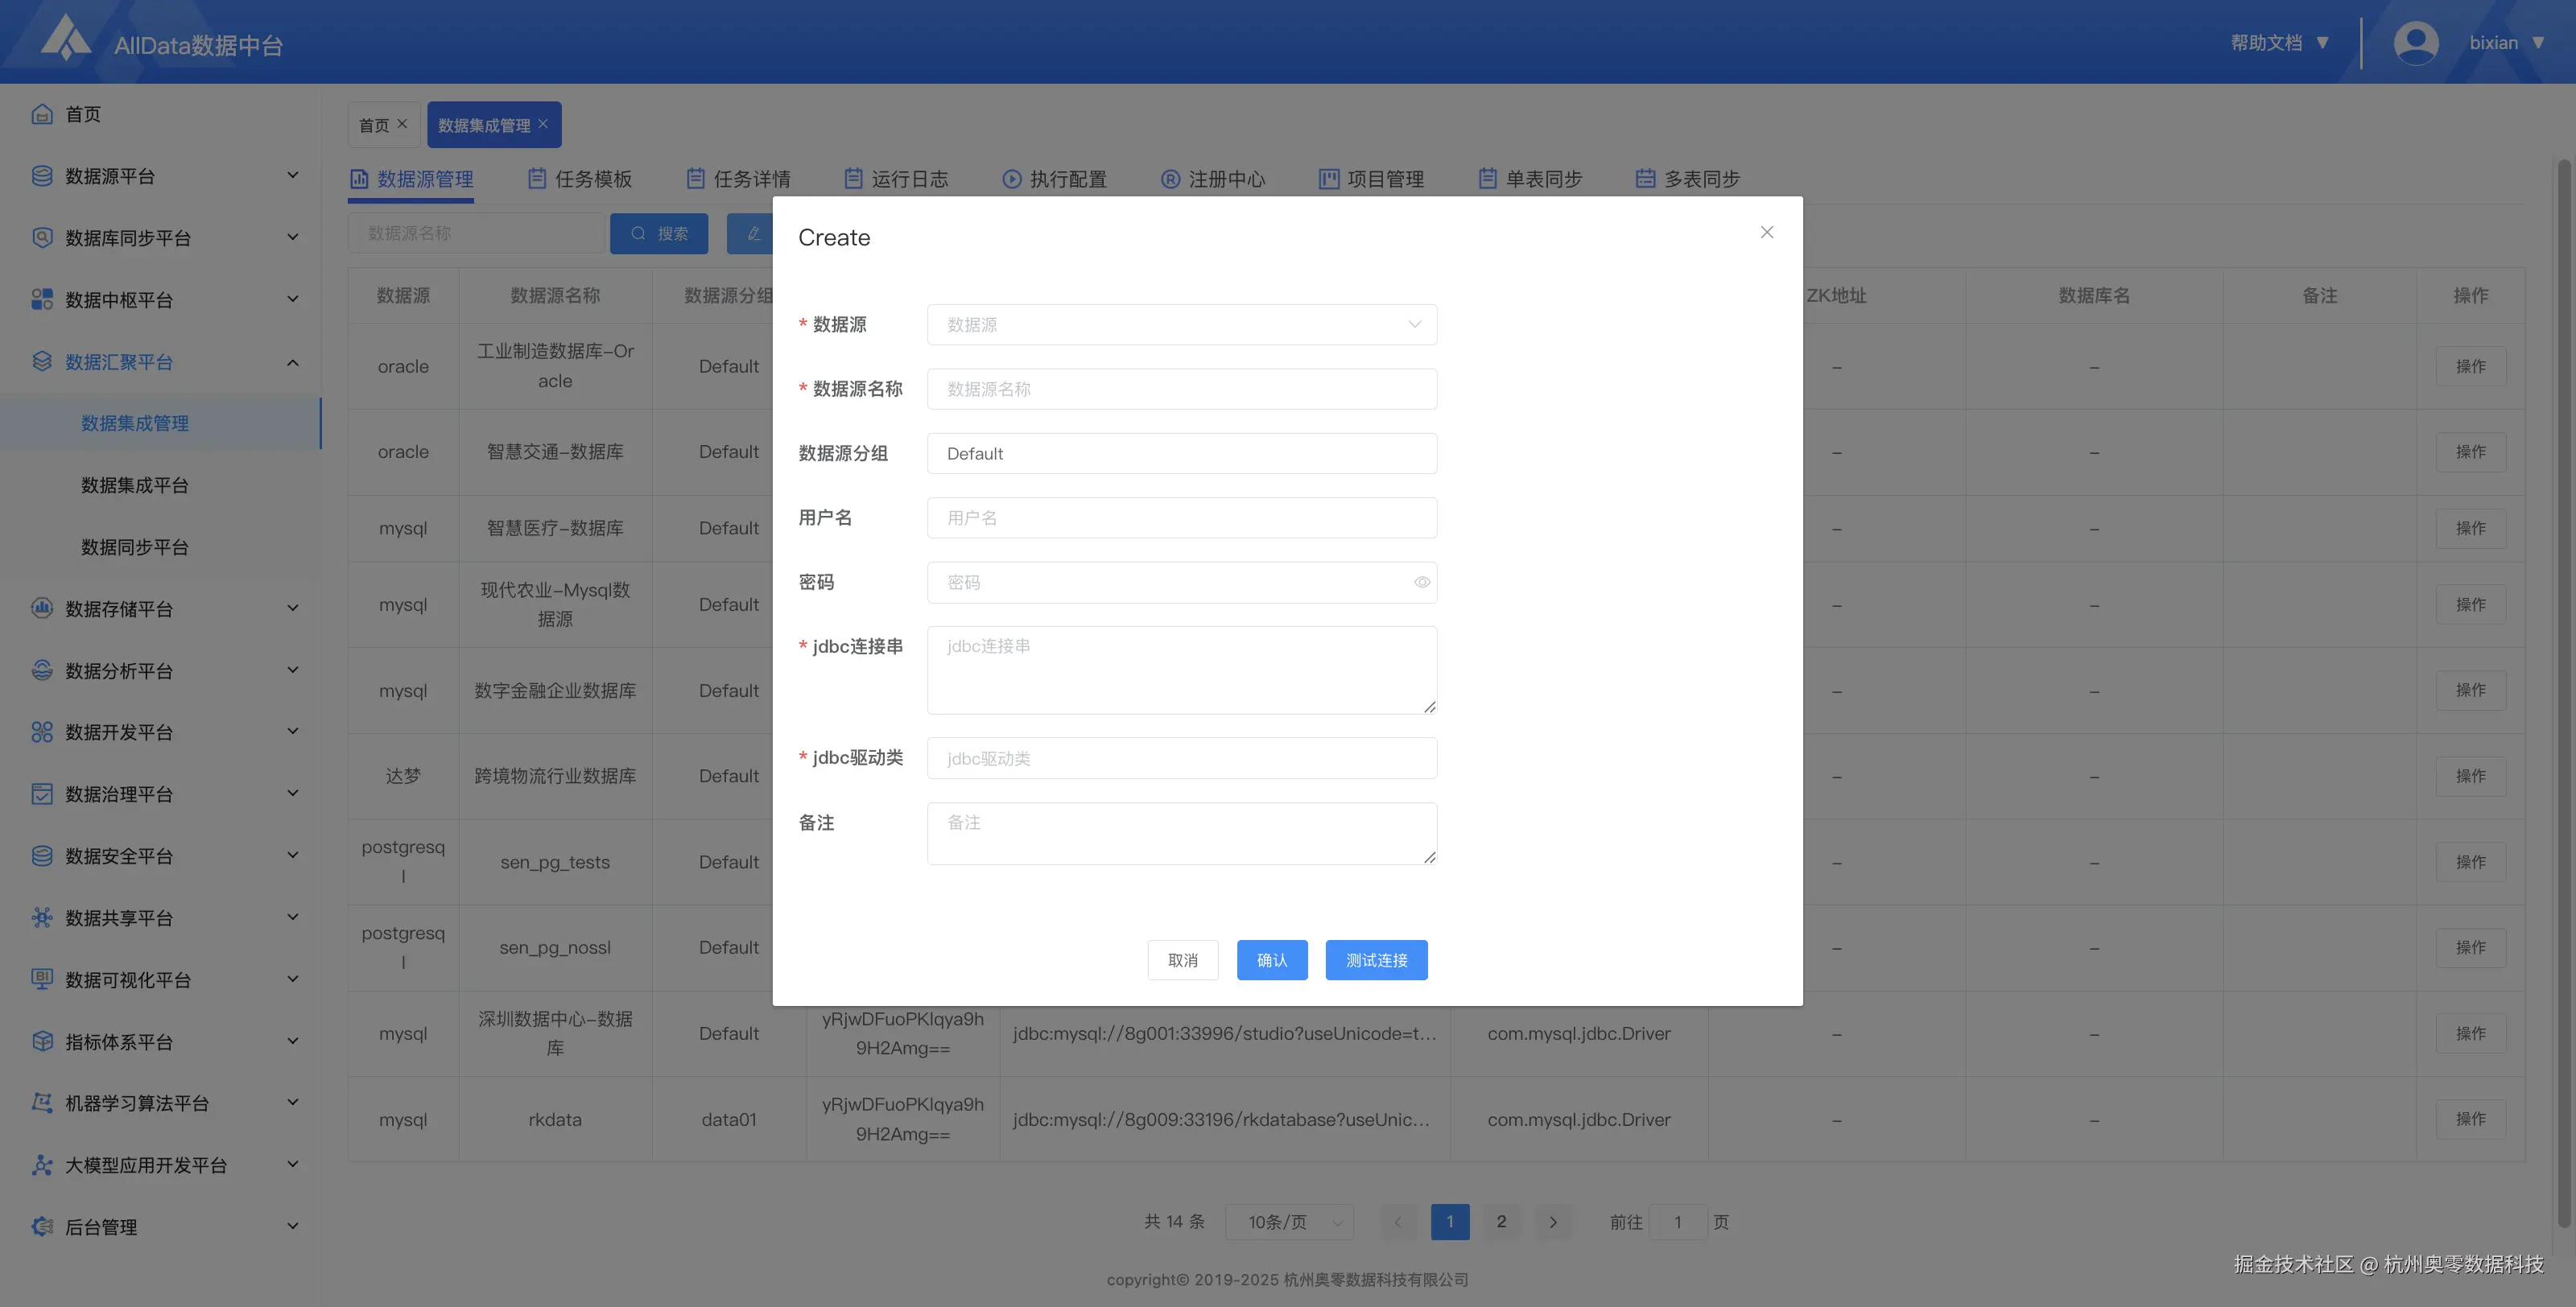The height and width of the screenshot is (1307, 2576).
Task: Open 单表同步 sync icon
Action: tap(1487, 177)
